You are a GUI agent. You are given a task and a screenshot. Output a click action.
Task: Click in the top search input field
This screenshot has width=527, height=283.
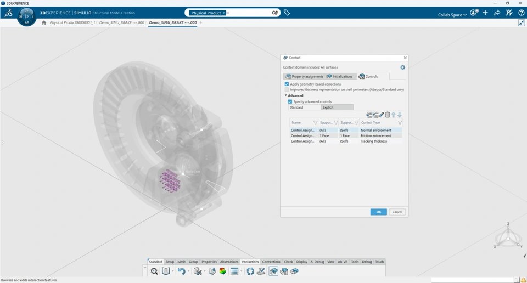pyautogui.click(x=249, y=13)
